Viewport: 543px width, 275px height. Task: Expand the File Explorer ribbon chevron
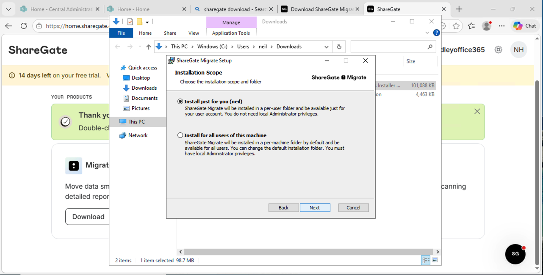(427, 33)
